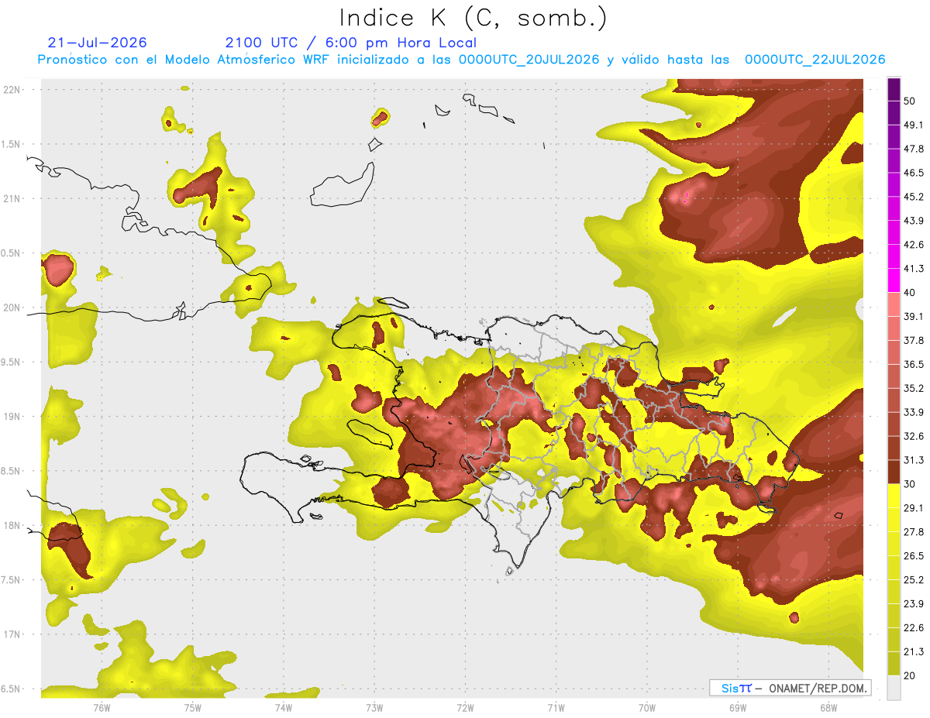Click the colorbar value 20
This screenshot has width=930, height=718.
pos(911,675)
